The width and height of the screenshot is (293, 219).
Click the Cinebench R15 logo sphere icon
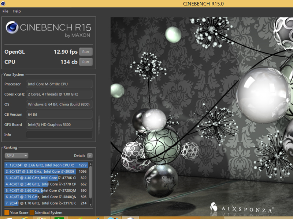[x=12, y=27]
